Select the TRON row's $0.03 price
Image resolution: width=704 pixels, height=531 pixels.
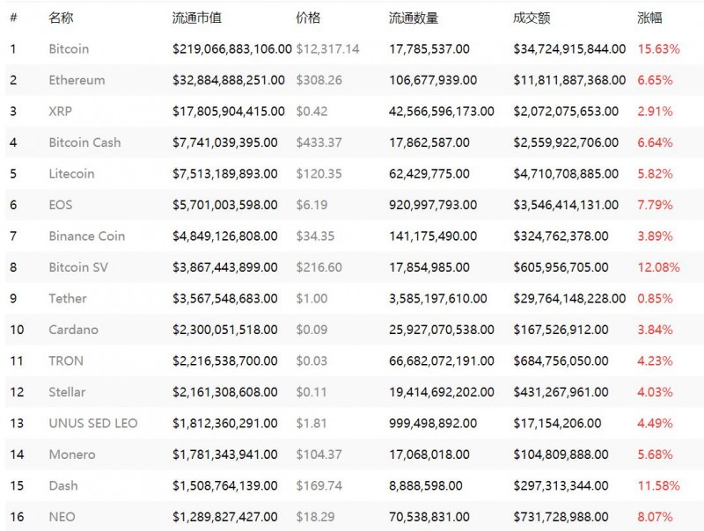coord(311,360)
